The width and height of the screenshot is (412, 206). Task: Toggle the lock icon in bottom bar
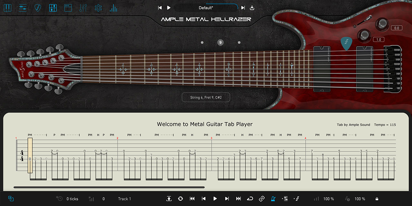pyautogui.click(x=377, y=199)
